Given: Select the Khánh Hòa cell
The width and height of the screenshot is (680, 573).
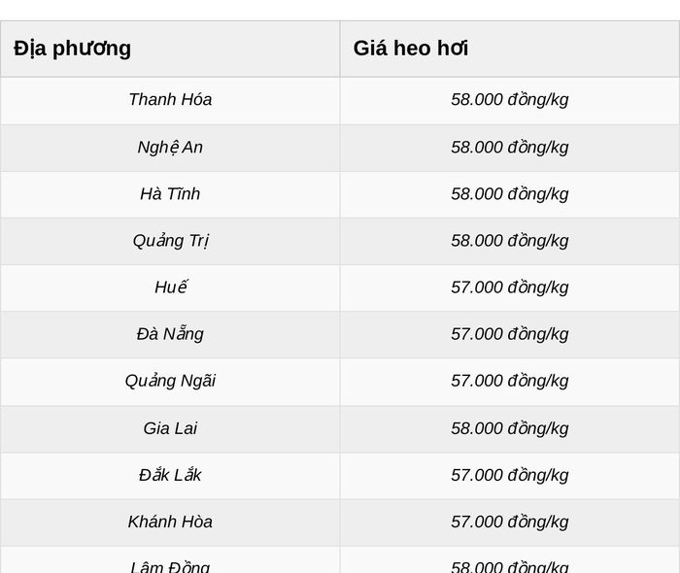Looking at the screenshot, I should click(170, 522).
